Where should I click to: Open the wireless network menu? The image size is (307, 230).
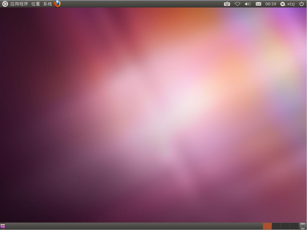tap(237, 4)
